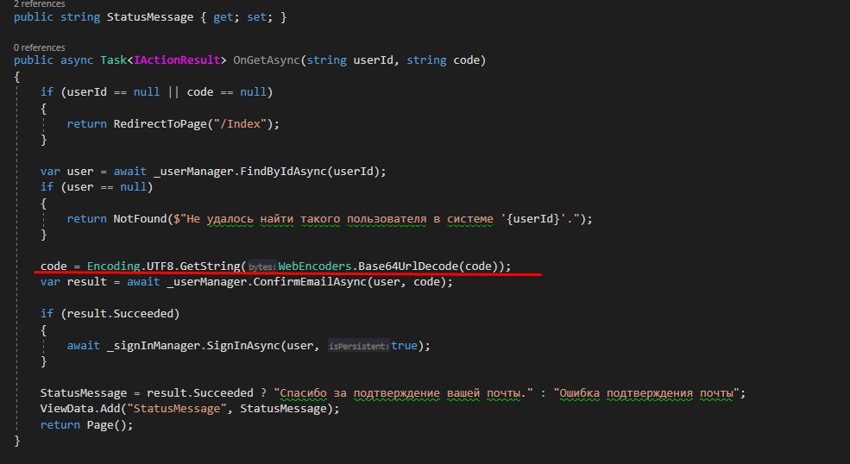Image resolution: width=850 pixels, height=464 pixels.
Task: Click the ViewData identifier
Action: tap(66, 409)
